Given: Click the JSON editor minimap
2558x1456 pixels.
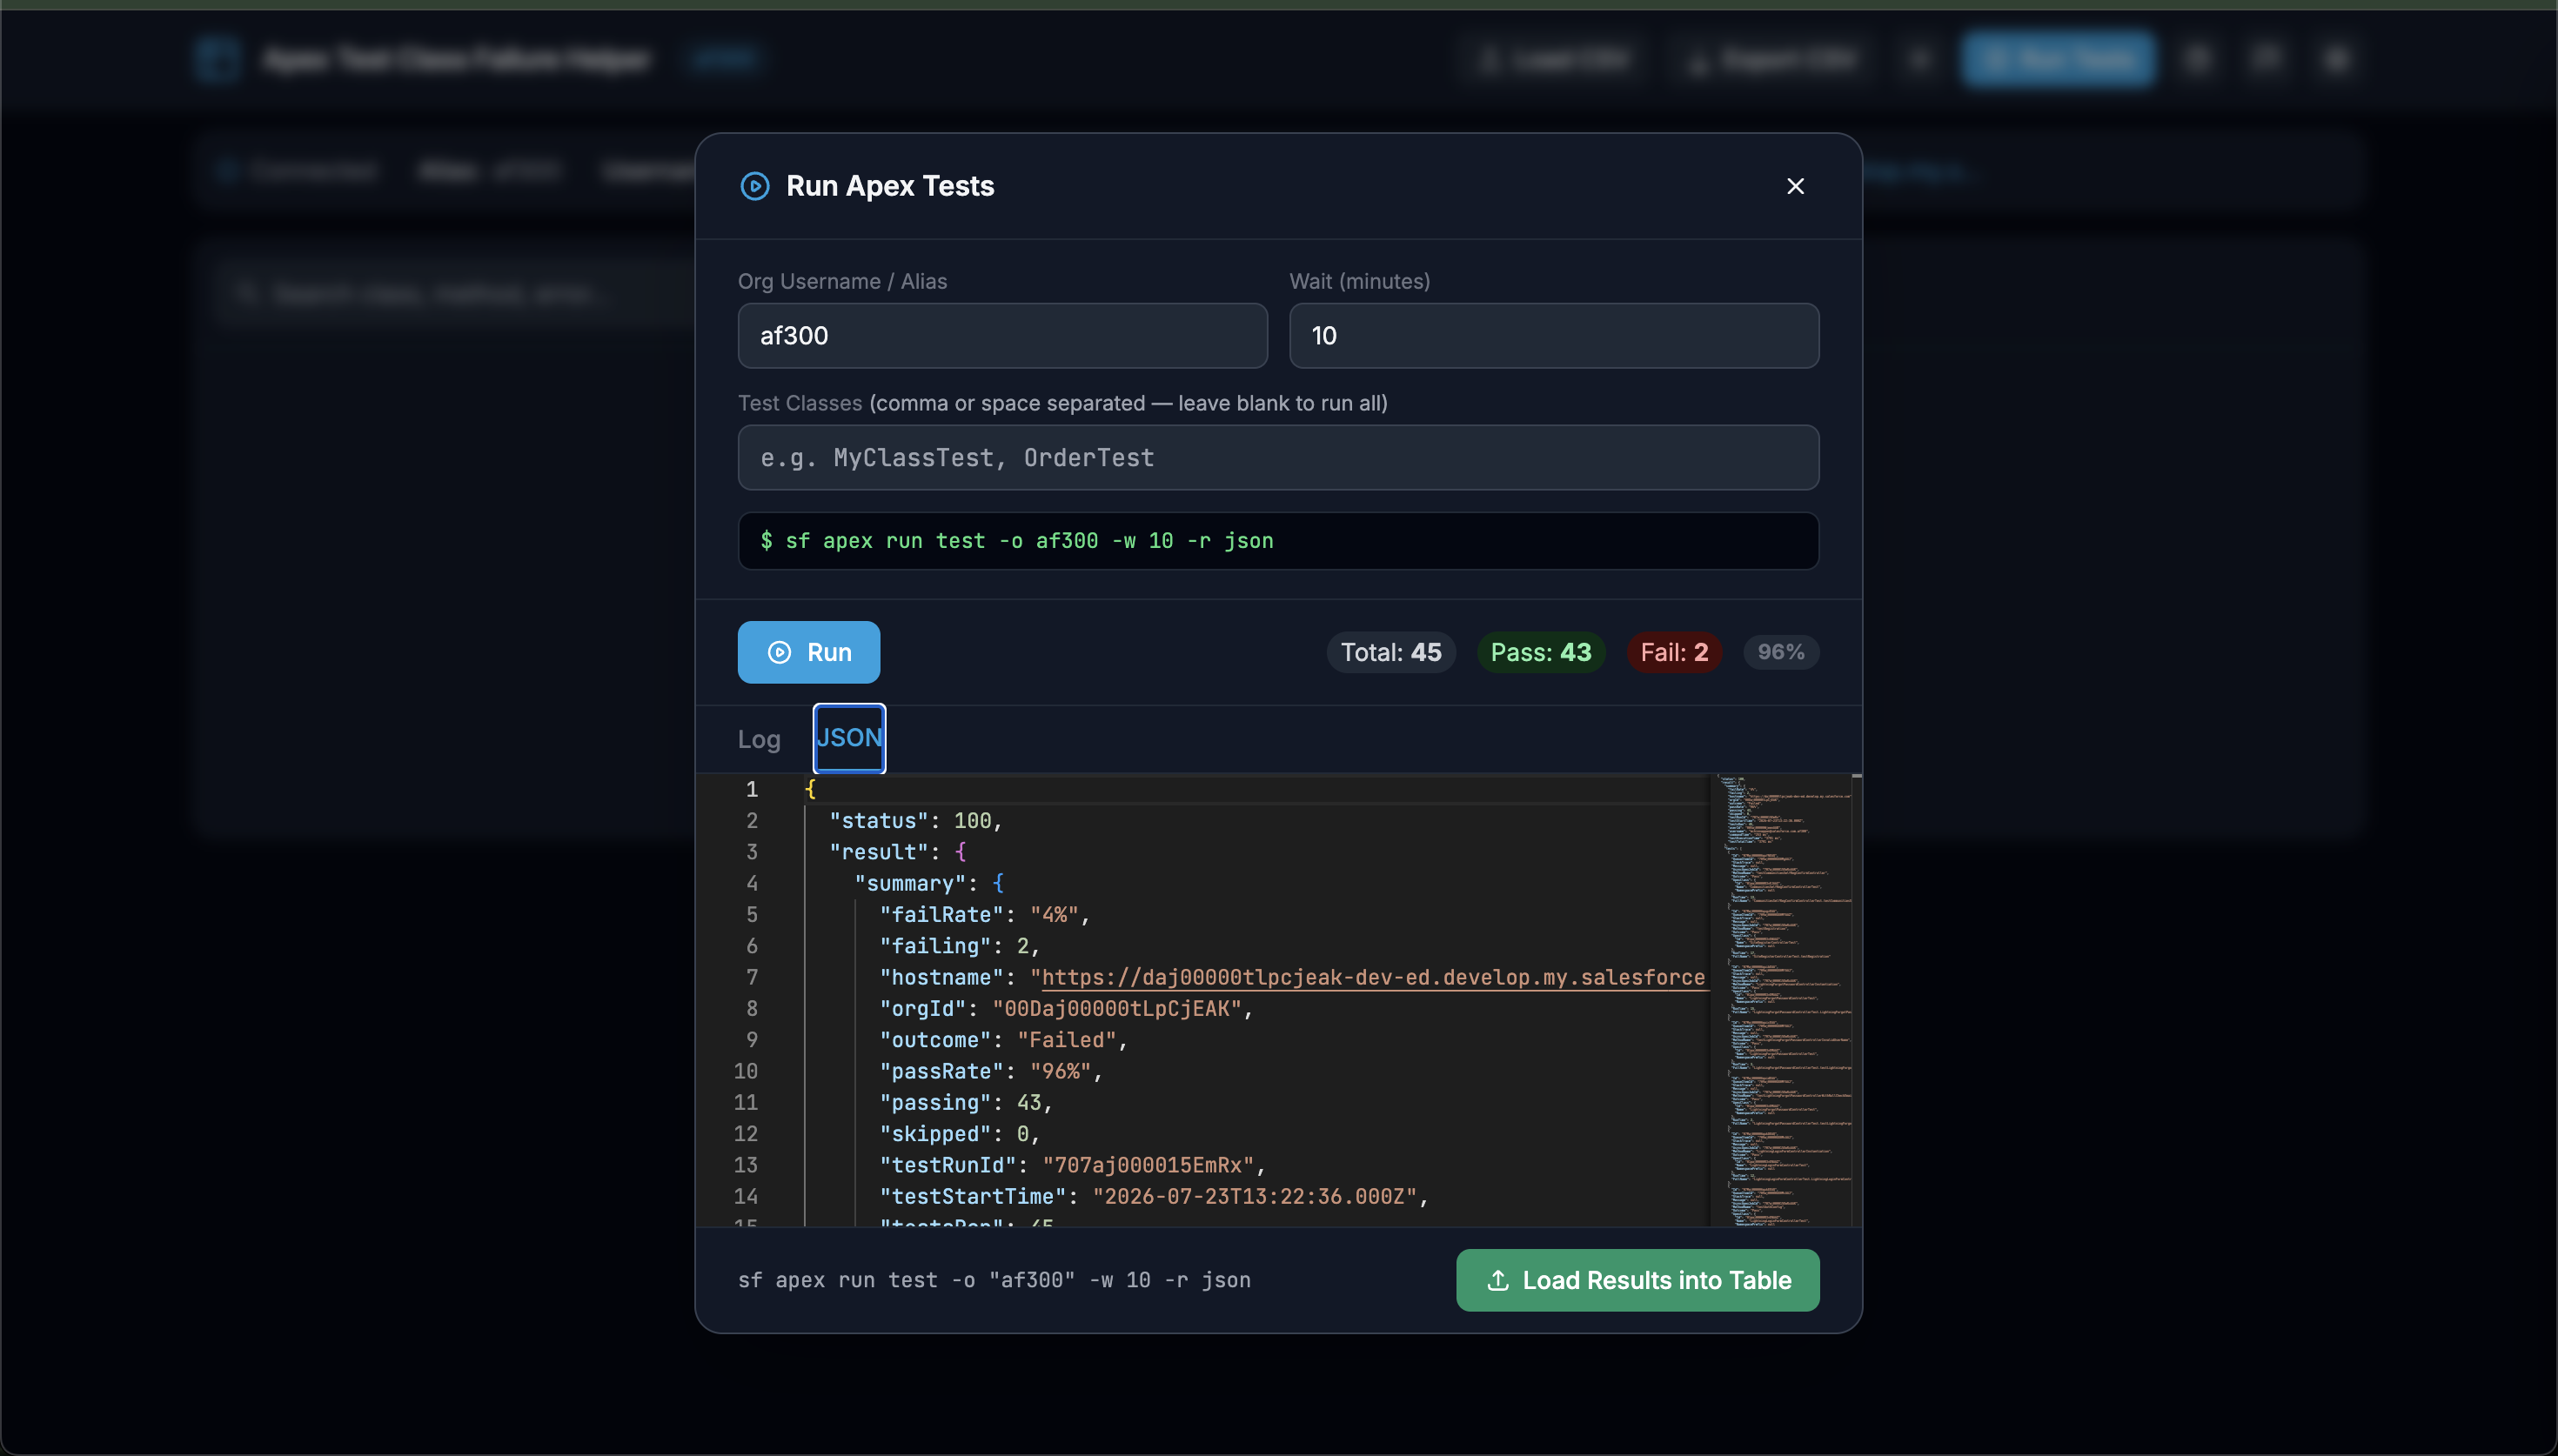Looking at the screenshot, I should pyautogui.click(x=1780, y=1000).
